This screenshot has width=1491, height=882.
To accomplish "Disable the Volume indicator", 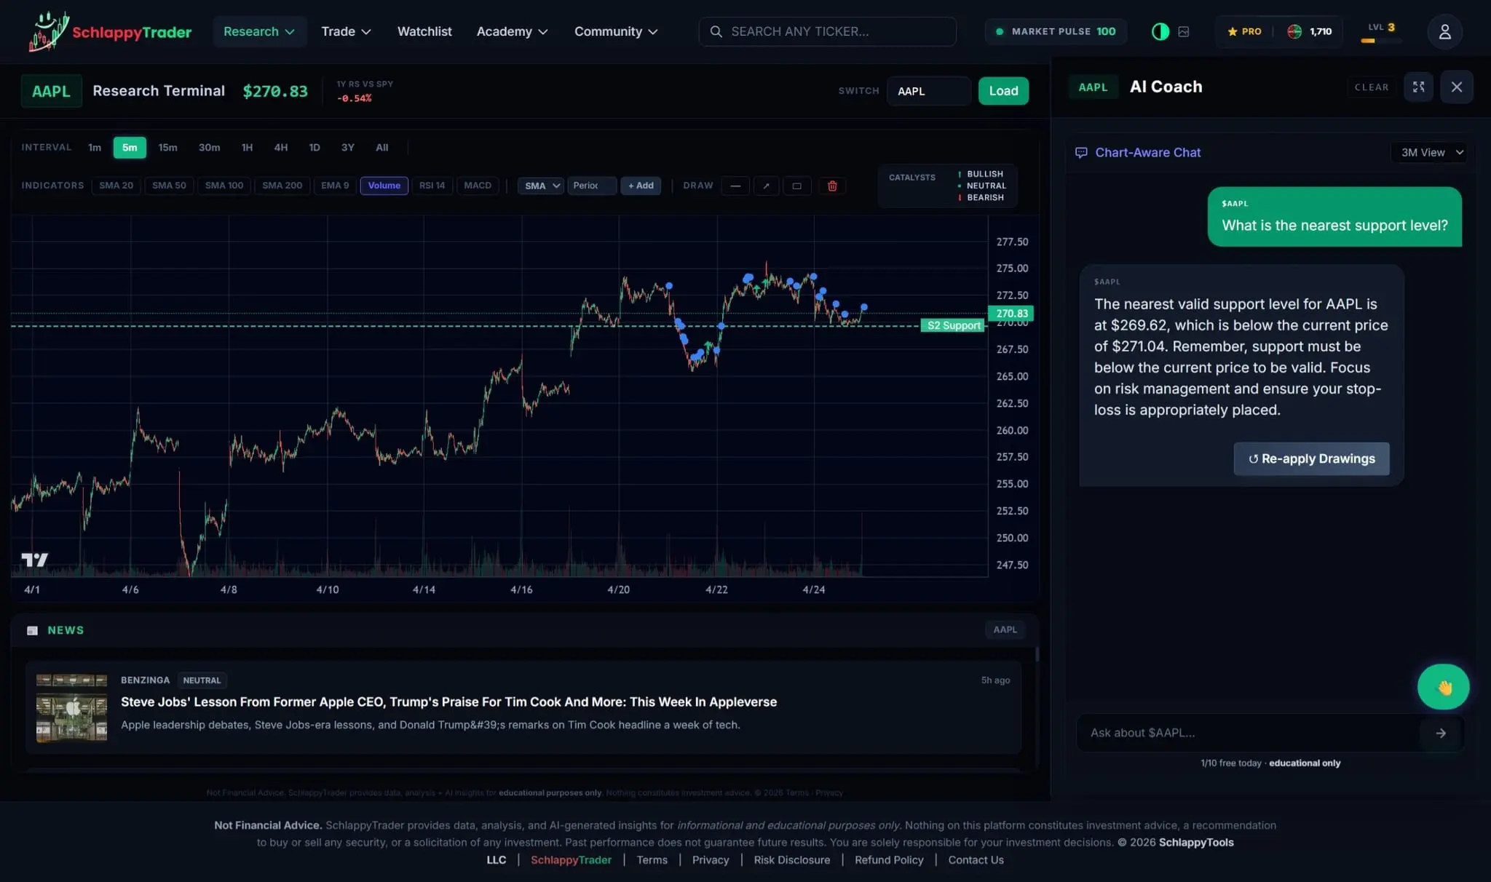I will (x=384, y=186).
